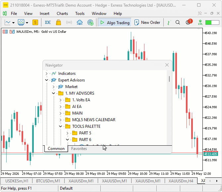This screenshot has height=192, width=222.
Task: Expand the AI EA folder
Action: tap(60, 107)
